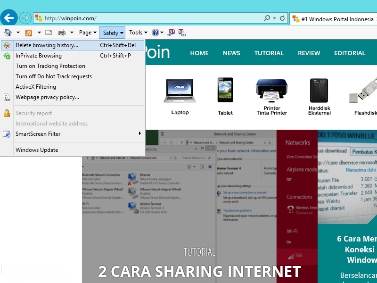This screenshot has height=283, width=377.
Task: Select Turn on Tracking Protection
Action: click(73, 66)
